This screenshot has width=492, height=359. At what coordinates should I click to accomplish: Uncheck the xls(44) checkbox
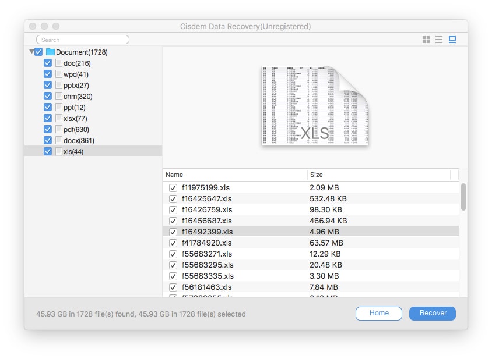[x=48, y=151]
